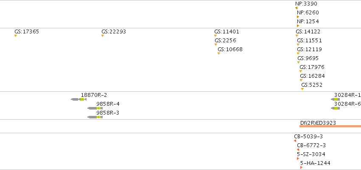Open the GS:14122 label link
This screenshot has height=170, width=361.
308,32
